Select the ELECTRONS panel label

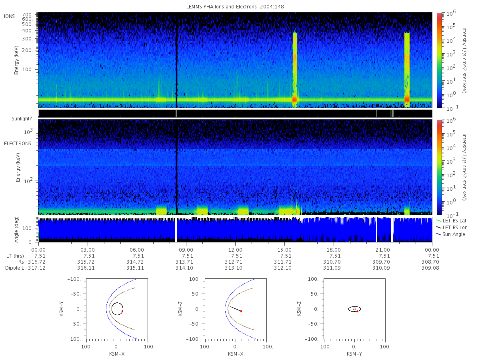pyautogui.click(x=17, y=143)
